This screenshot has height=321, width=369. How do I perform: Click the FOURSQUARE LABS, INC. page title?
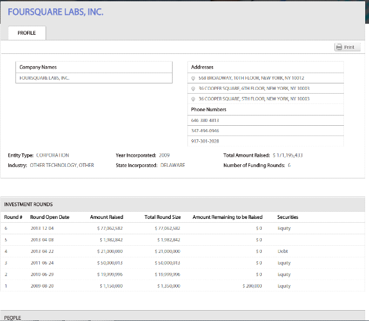[x=56, y=12]
